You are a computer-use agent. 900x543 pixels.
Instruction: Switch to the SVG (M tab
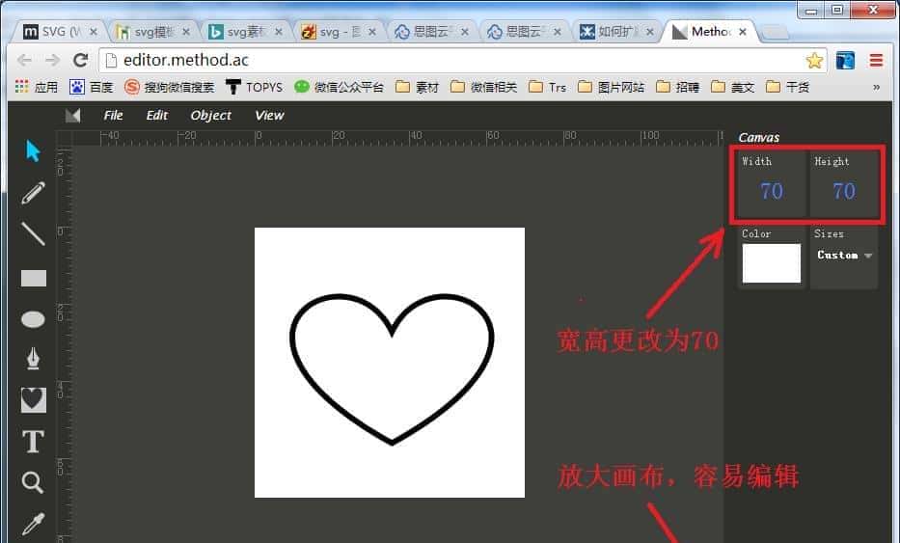59,32
